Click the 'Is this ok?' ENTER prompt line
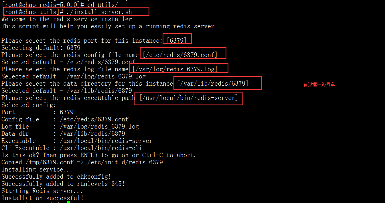The width and height of the screenshot is (385, 203). click(x=99, y=155)
